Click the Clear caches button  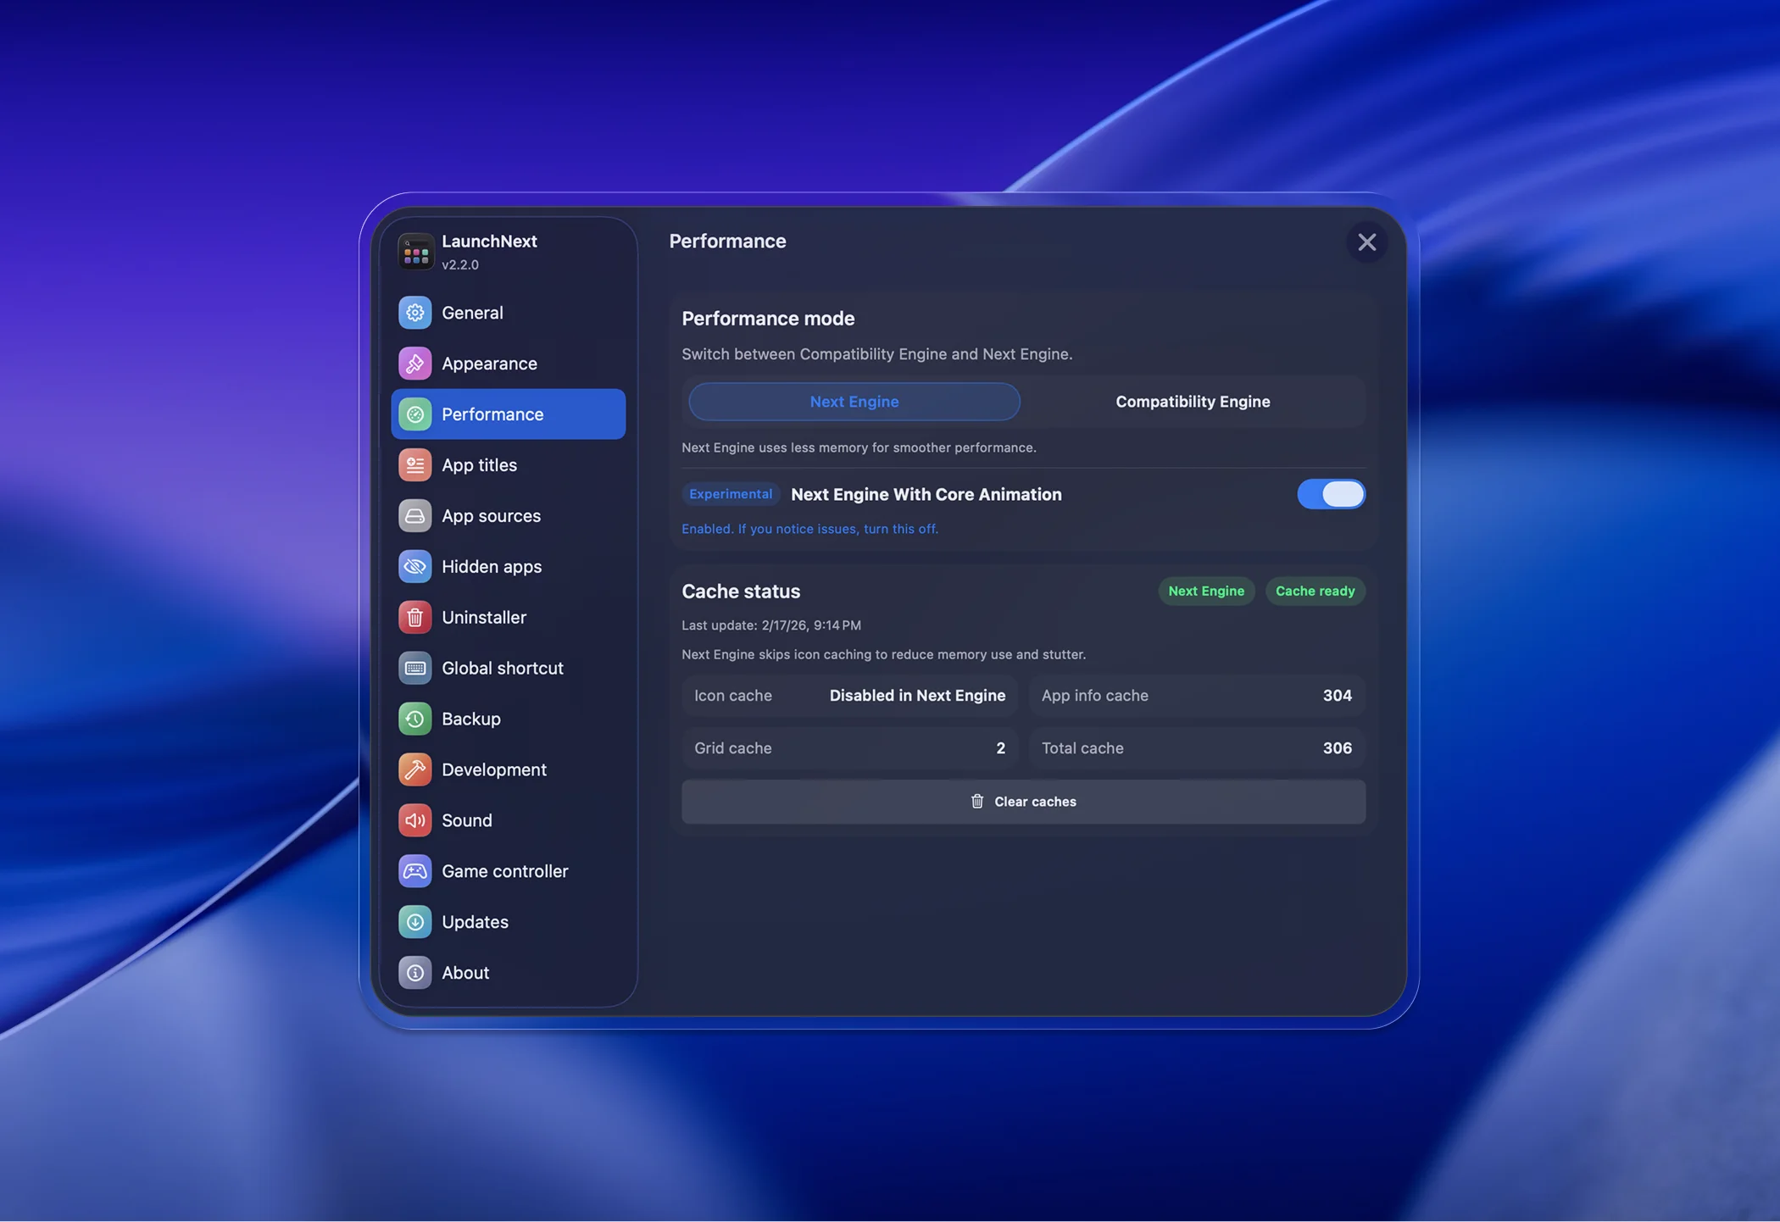point(1023,802)
